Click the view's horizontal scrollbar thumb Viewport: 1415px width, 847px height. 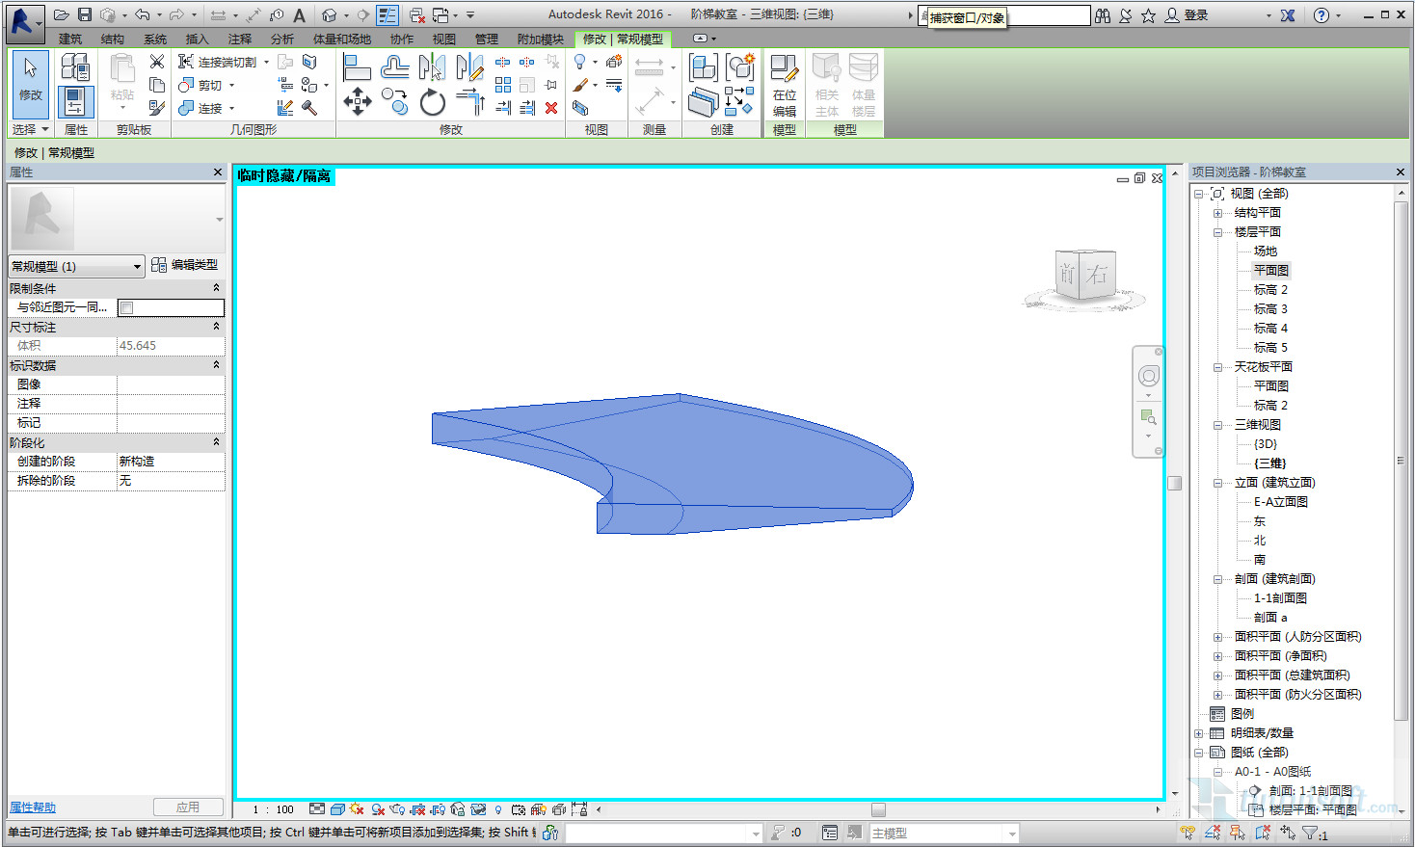tap(877, 809)
